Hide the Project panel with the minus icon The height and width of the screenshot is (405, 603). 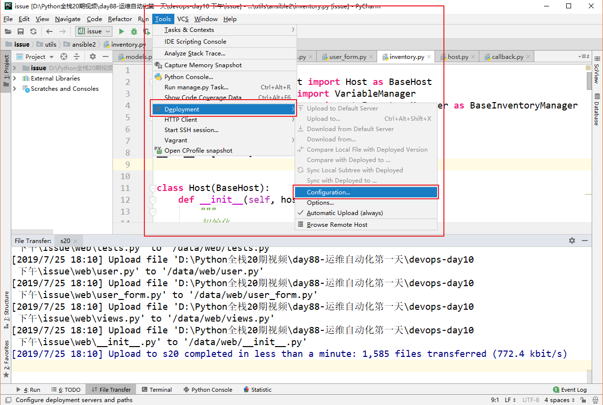(x=105, y=57)
